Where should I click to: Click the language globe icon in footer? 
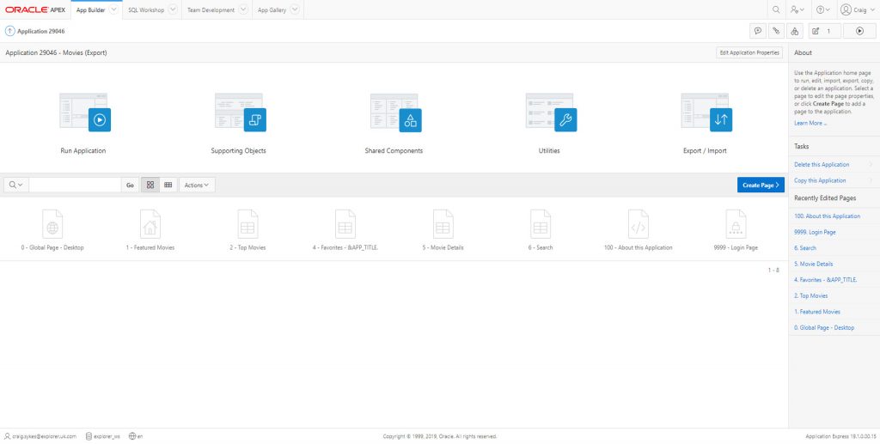pyautogui.click(x=131, y=436)
